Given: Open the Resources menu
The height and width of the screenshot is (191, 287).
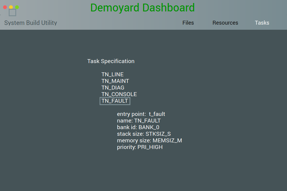Looking at the screenshot, I should point(225,23).
